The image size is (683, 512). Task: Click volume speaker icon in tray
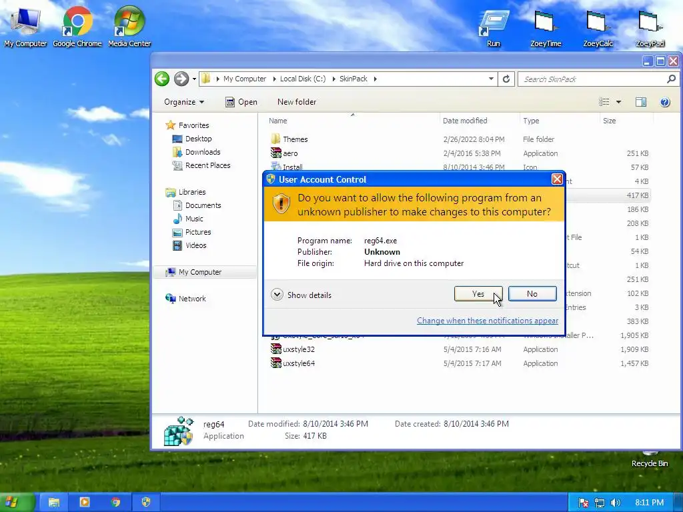tap(615, 503)
